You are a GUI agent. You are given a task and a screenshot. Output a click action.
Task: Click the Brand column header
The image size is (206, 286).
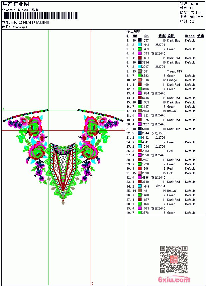click(x=190, y=36)
